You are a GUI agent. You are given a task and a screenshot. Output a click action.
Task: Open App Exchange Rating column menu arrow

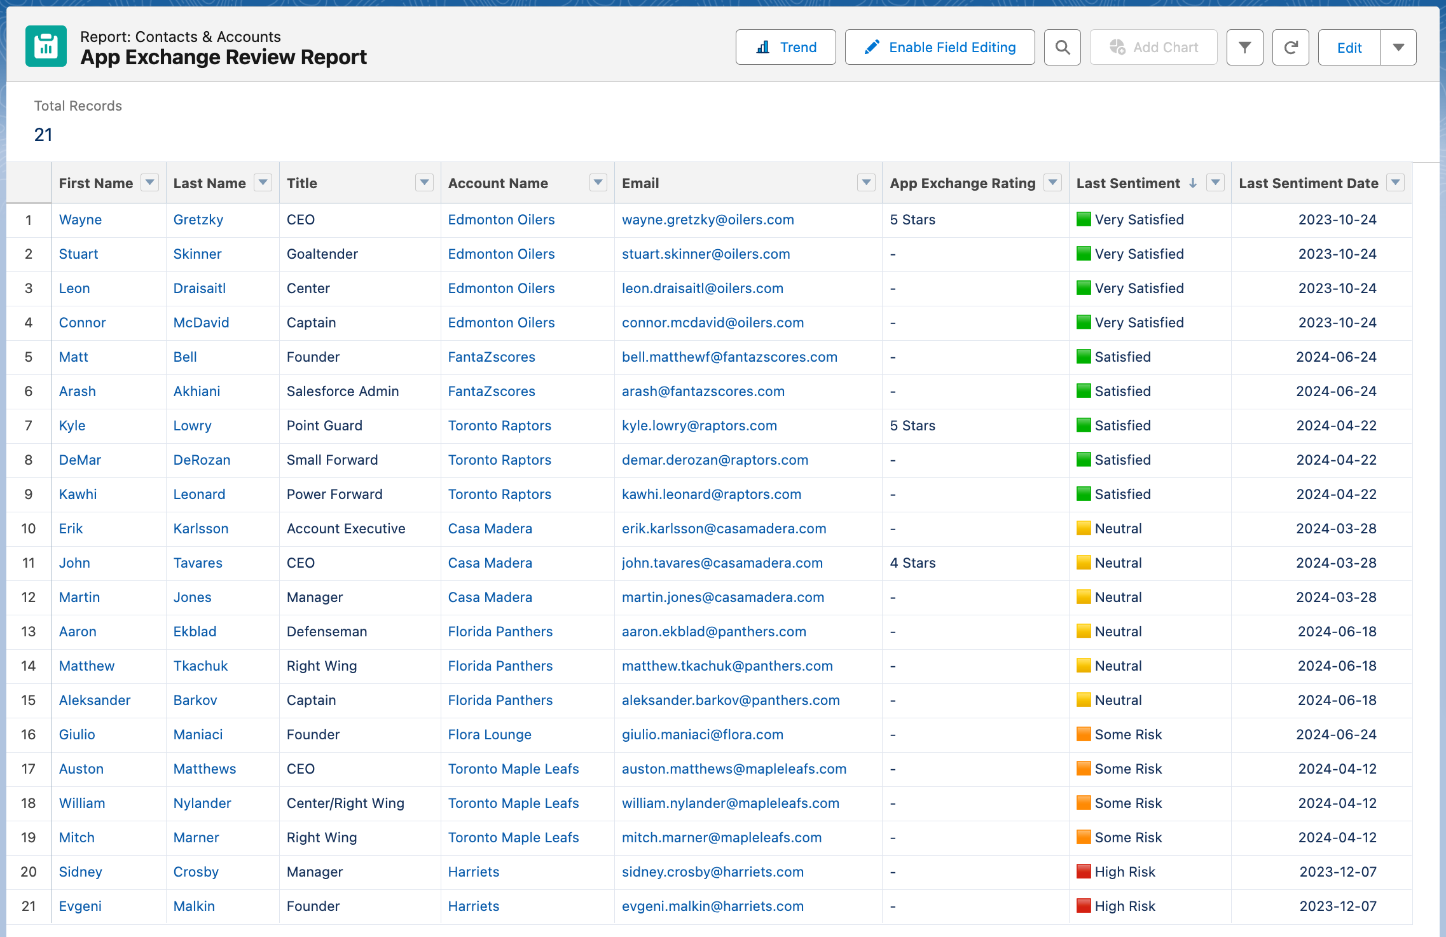[1053, 182]
